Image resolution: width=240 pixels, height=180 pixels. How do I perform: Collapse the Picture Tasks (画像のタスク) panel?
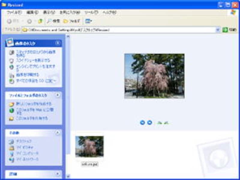pyautogui.click(x=58, y=43)
